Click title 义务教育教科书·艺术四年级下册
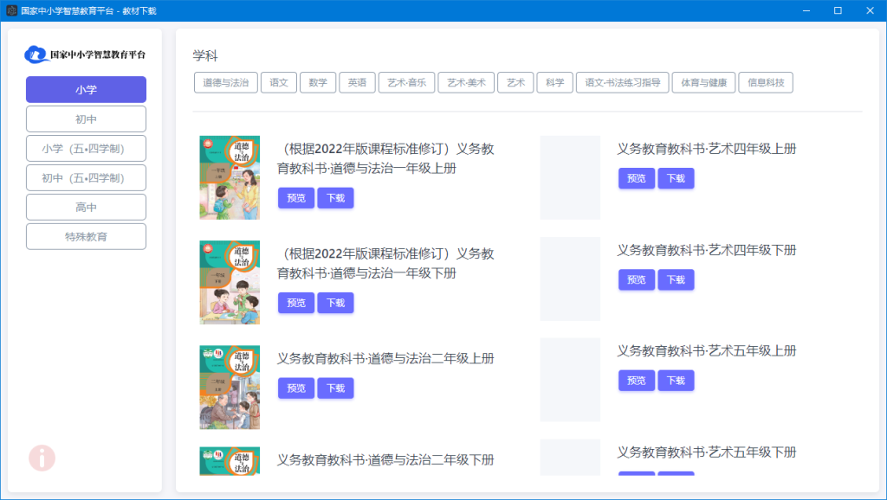Screen dimensions: 887x500 click(707, 250)
